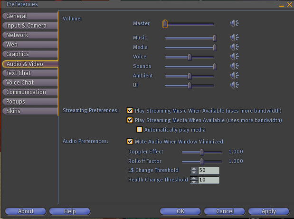
Task: Click the Music volume slider handle
Action: (215, 38)
